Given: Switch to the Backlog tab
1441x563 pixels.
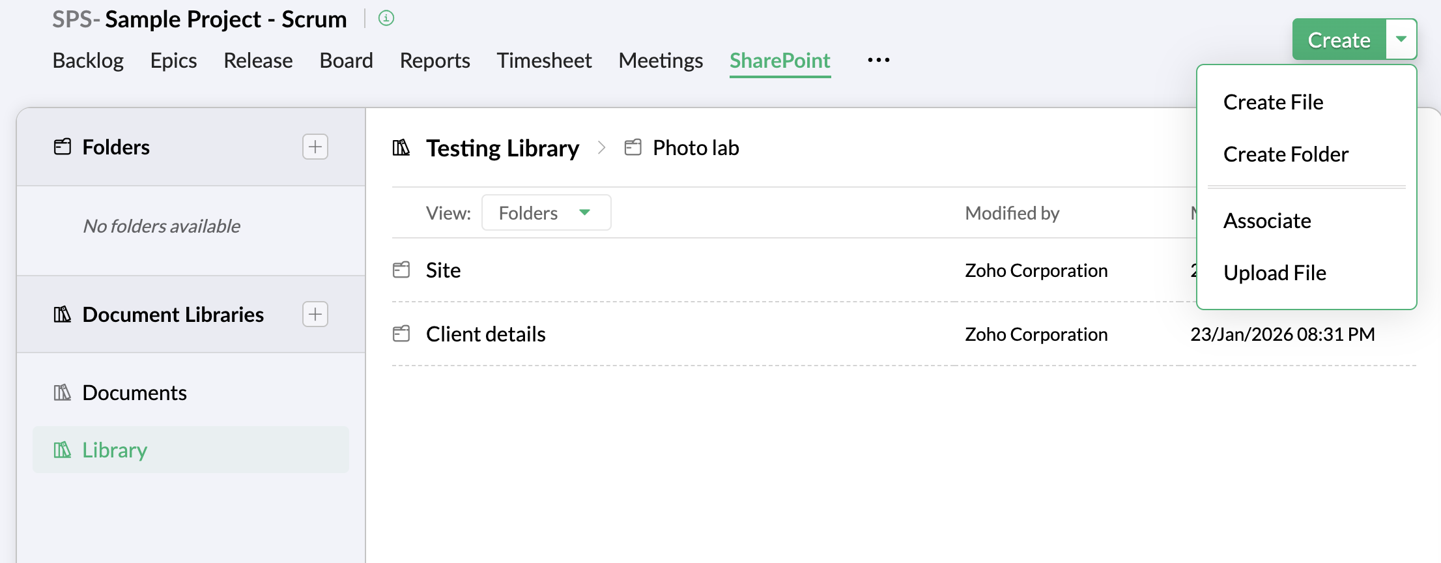Looking at the screenshot, I should pos(88,61).
